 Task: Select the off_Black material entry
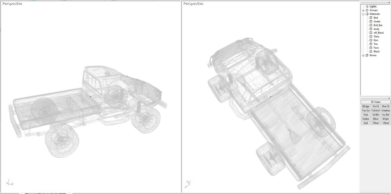(378, 33)
